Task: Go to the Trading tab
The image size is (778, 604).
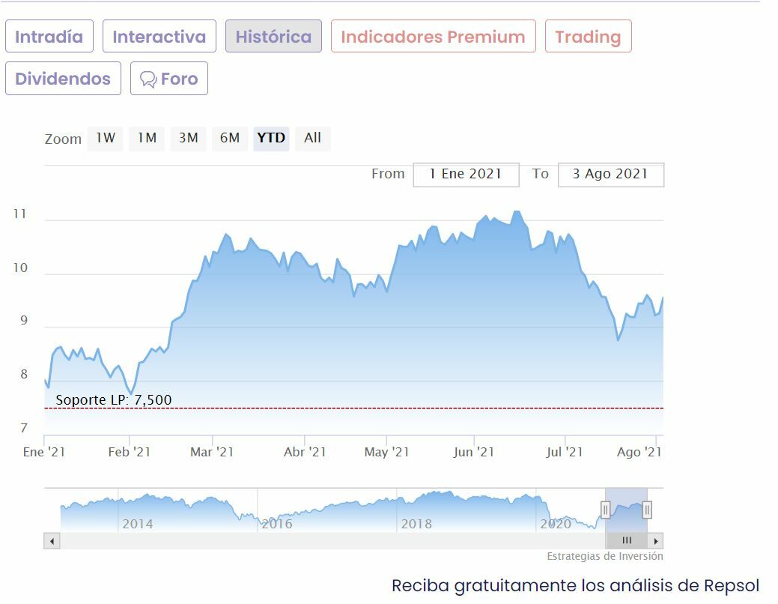Action: (x=588, y=37)
